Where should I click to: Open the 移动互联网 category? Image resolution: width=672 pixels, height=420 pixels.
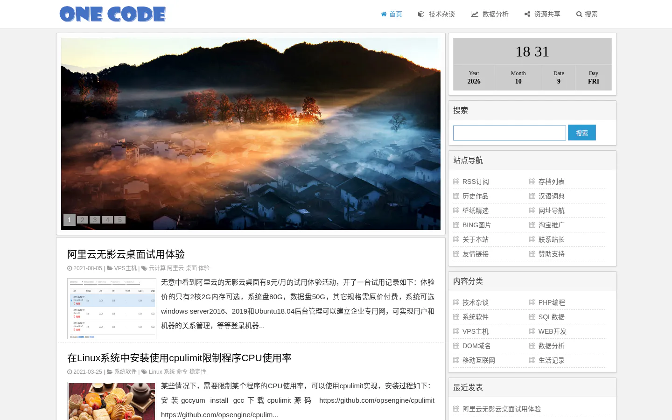tap(479, 360)
